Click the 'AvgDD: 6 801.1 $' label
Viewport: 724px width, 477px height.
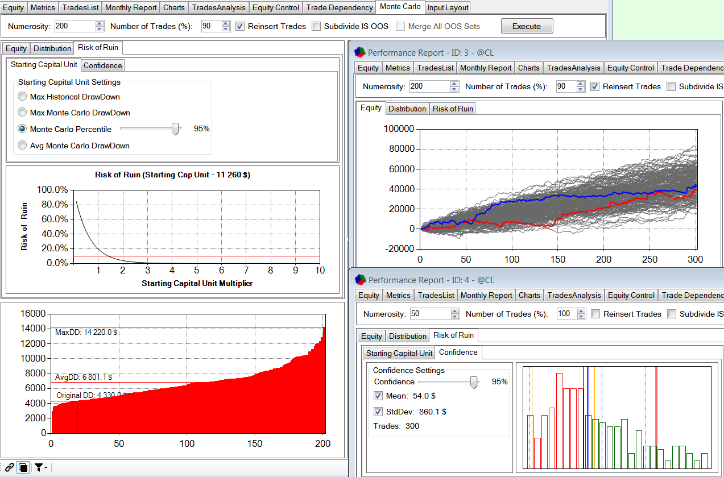(84, 377)
